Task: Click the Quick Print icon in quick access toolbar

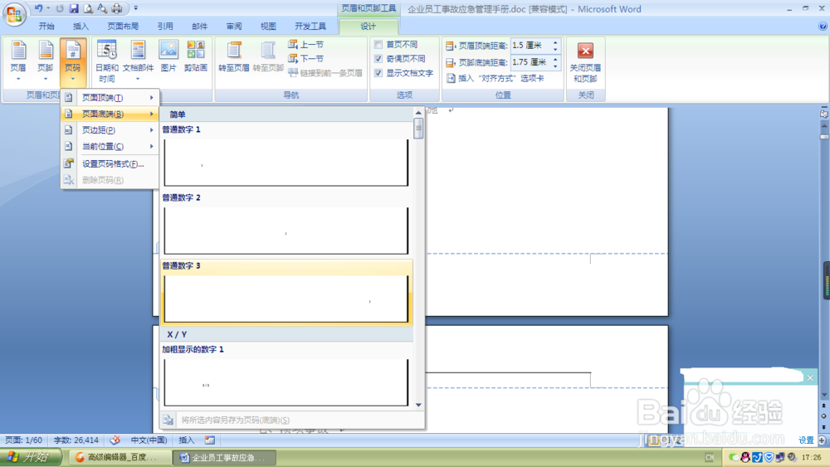Action: [x=116, y=8]
